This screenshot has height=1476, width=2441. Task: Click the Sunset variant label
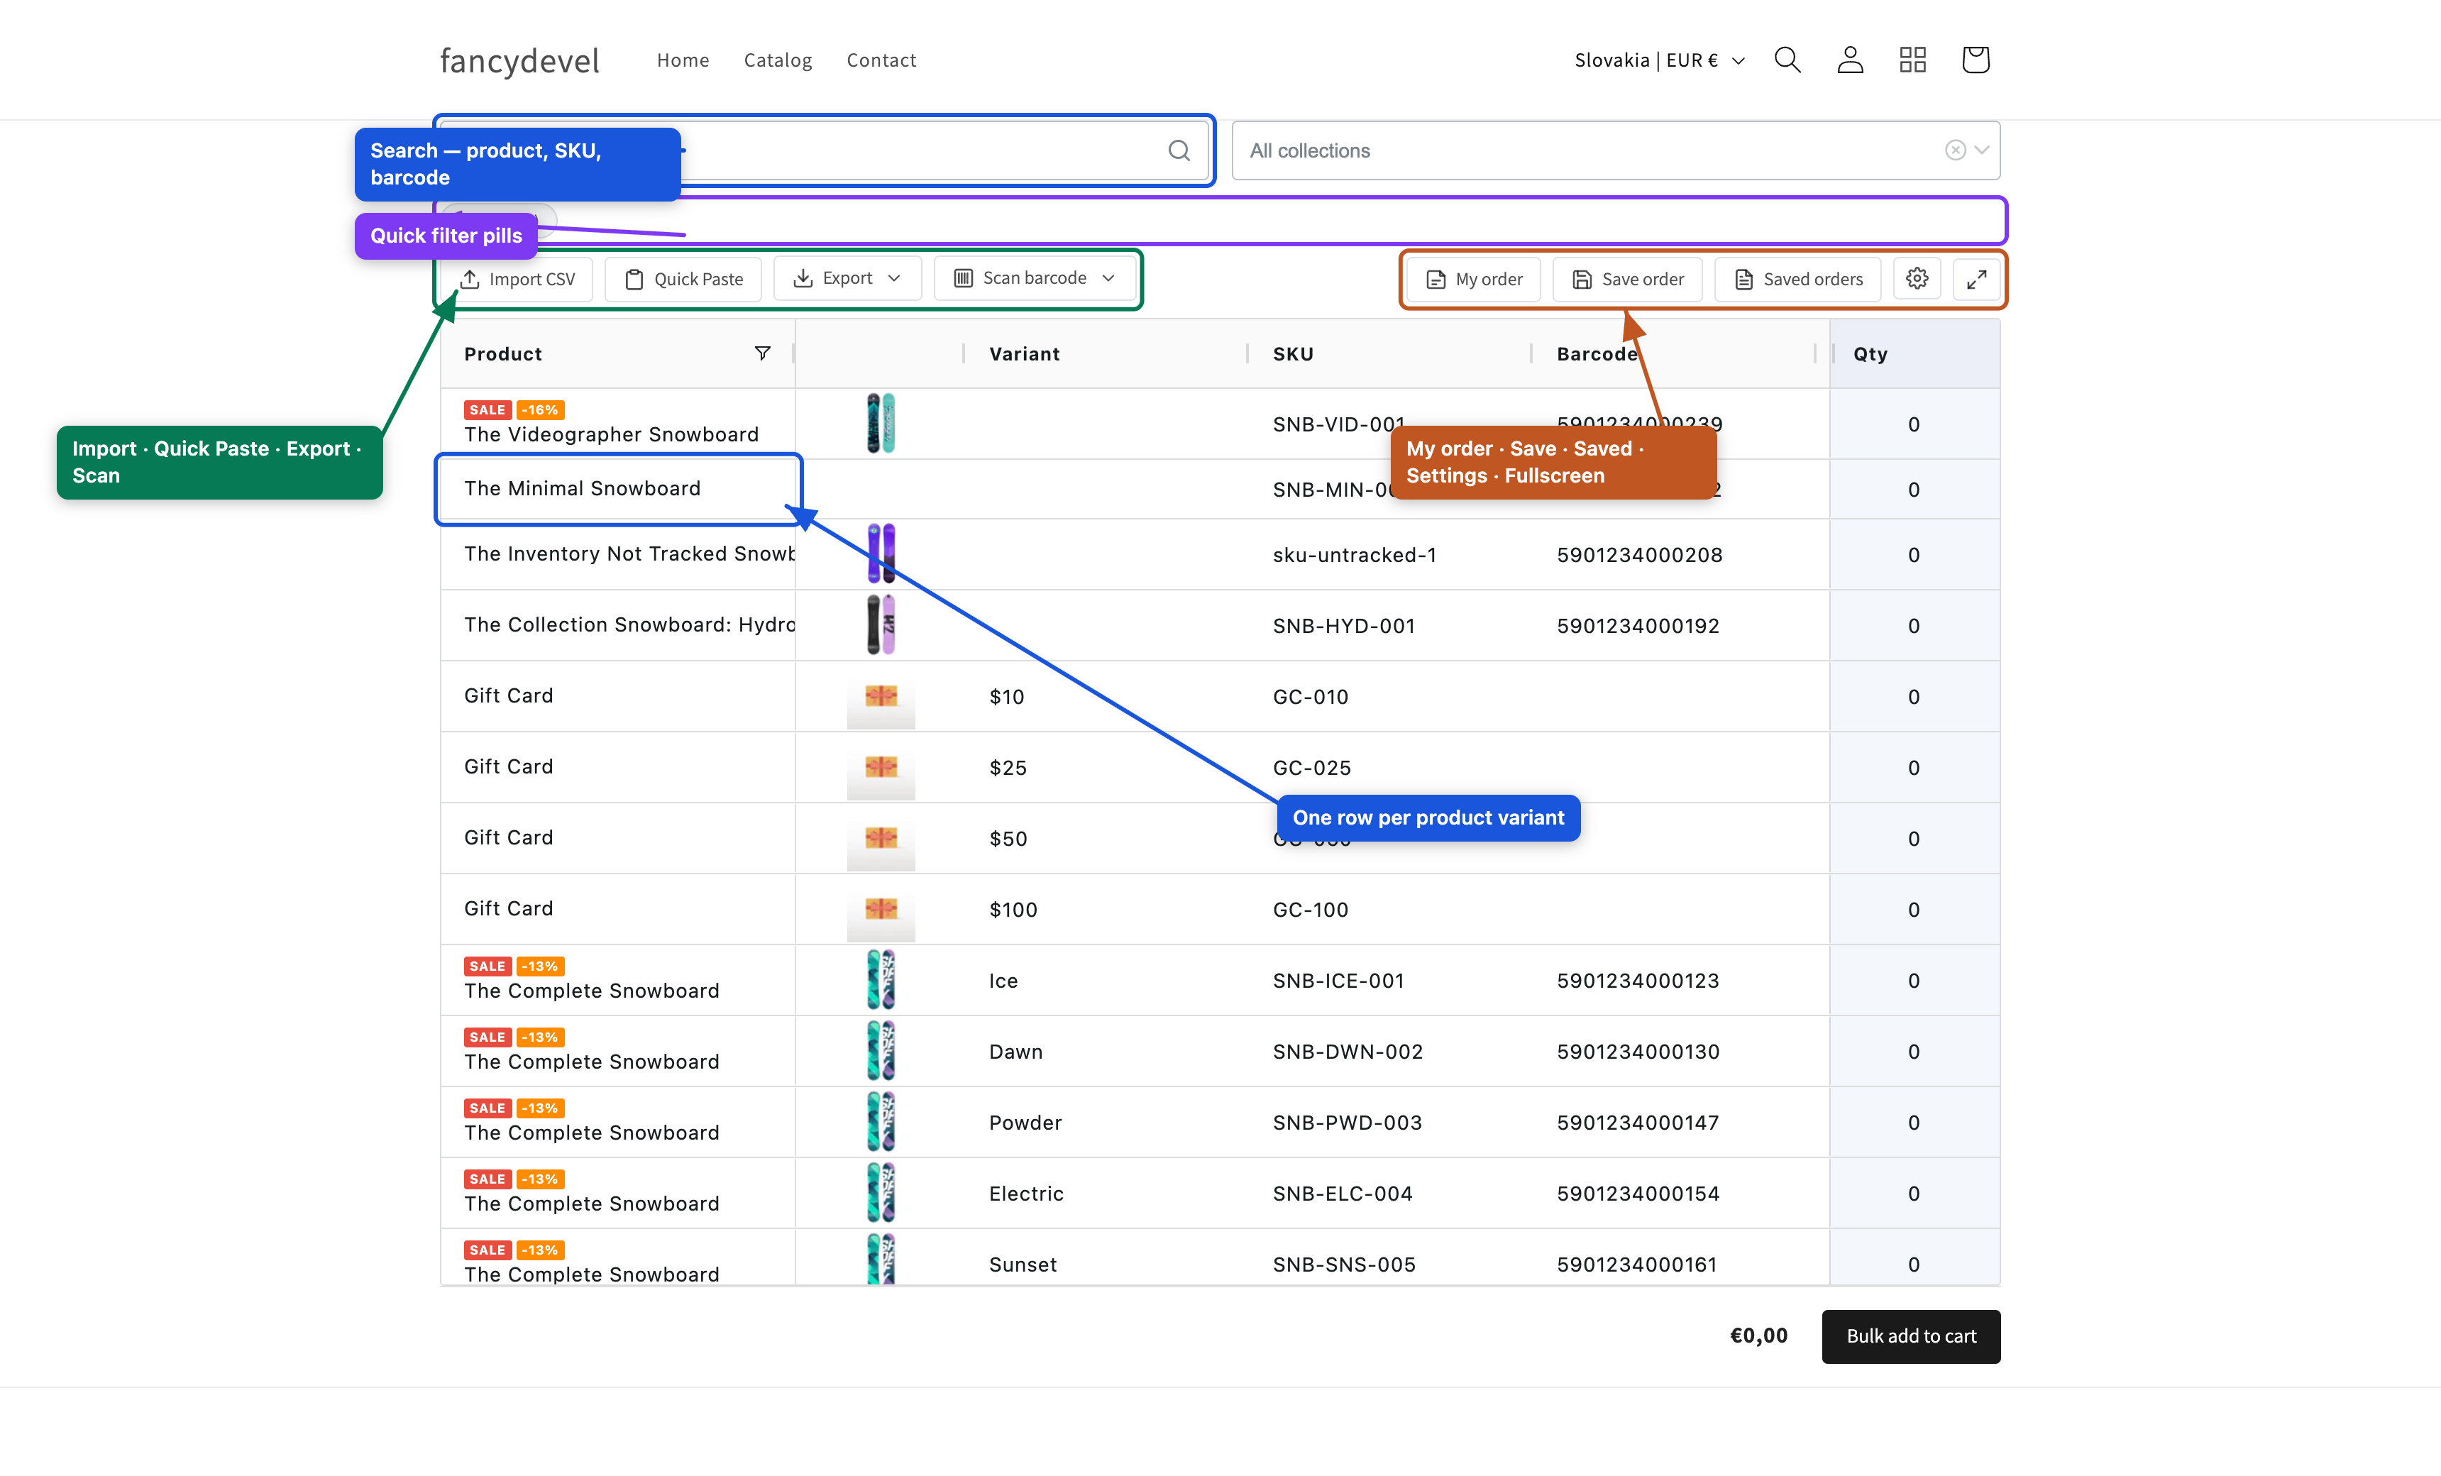[x=1023, y=1265]
